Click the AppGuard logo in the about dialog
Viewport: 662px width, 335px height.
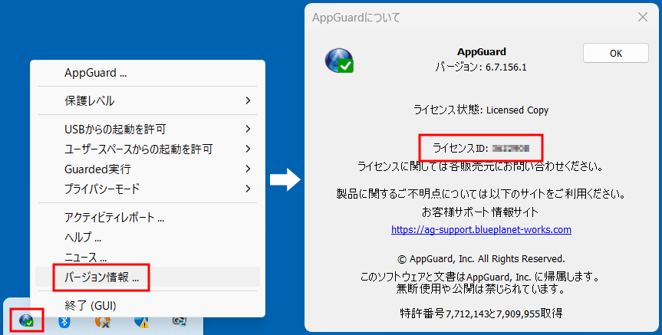[x=338, y=60]
